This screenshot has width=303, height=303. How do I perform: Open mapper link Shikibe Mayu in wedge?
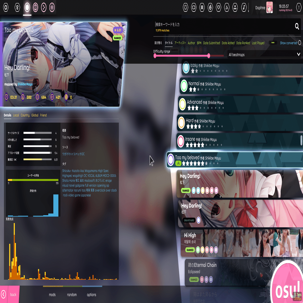pos(25,84)
